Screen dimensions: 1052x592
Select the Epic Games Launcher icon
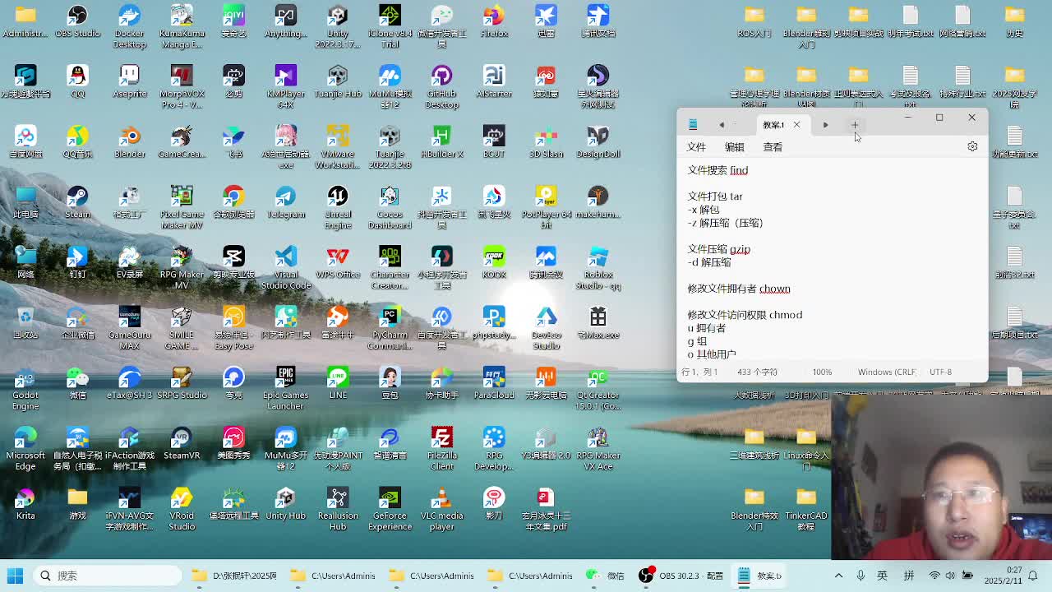[x=285, y=389]
